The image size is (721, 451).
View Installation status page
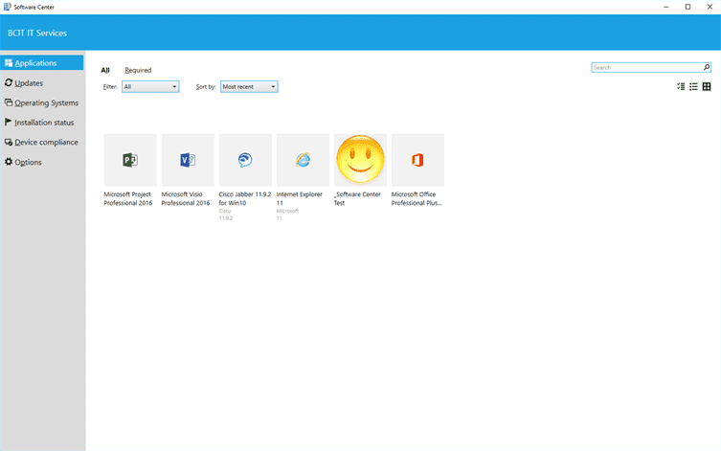[x=44, y=123]
